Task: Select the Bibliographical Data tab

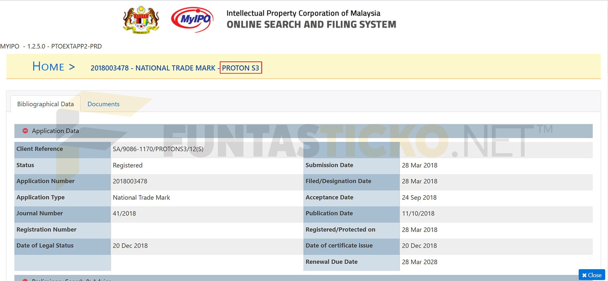Action: click(x=45, y=104)
